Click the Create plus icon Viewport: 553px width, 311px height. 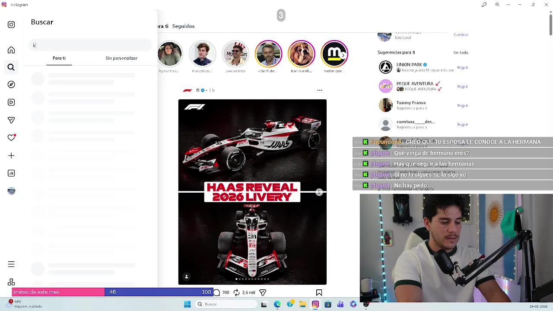(x=11, y=155)
